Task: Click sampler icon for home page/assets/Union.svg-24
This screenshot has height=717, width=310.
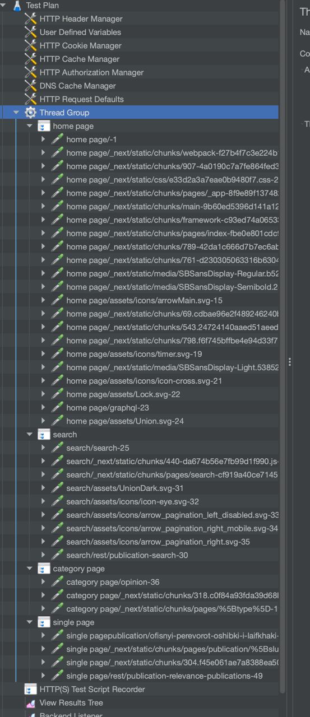Action: (x=57, y=421)
